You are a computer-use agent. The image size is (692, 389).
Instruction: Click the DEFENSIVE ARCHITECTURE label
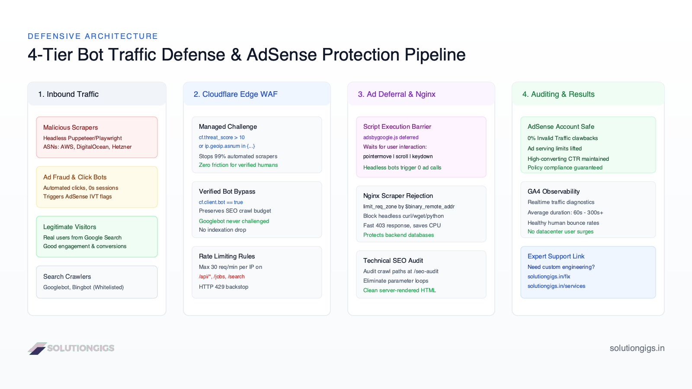[x=93, y=36]
